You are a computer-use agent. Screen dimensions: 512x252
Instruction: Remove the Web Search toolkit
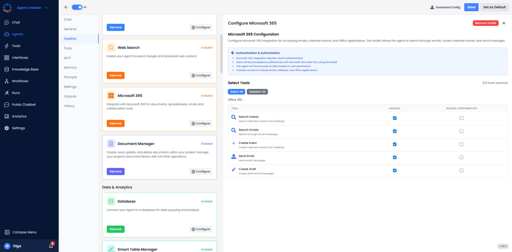[116, 75]
